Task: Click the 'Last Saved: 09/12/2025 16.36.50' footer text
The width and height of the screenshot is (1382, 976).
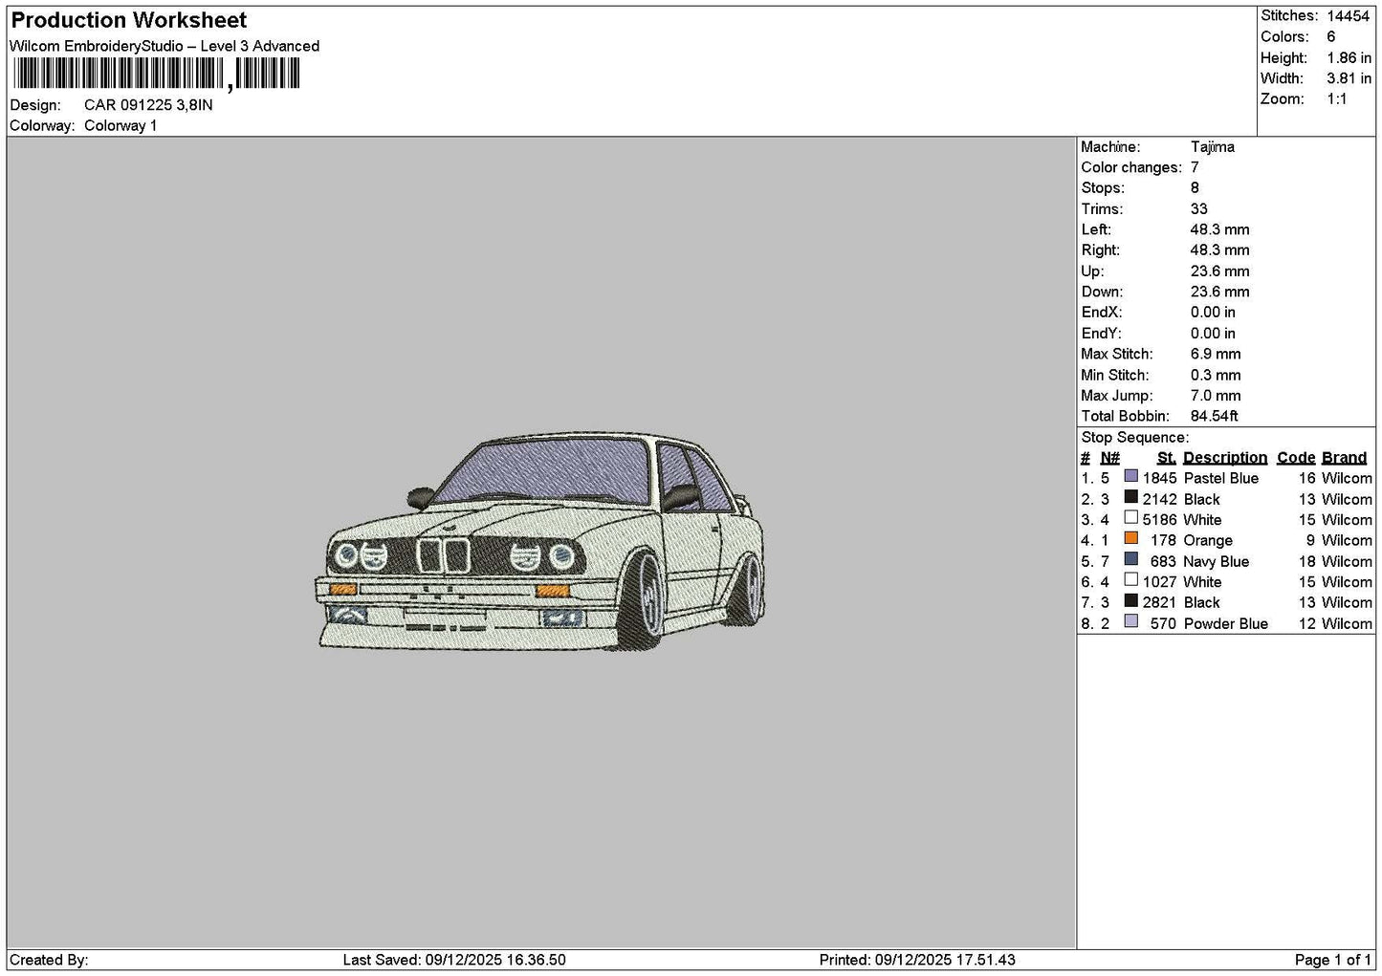Action: pyautogui.click(x=454, y=960)
